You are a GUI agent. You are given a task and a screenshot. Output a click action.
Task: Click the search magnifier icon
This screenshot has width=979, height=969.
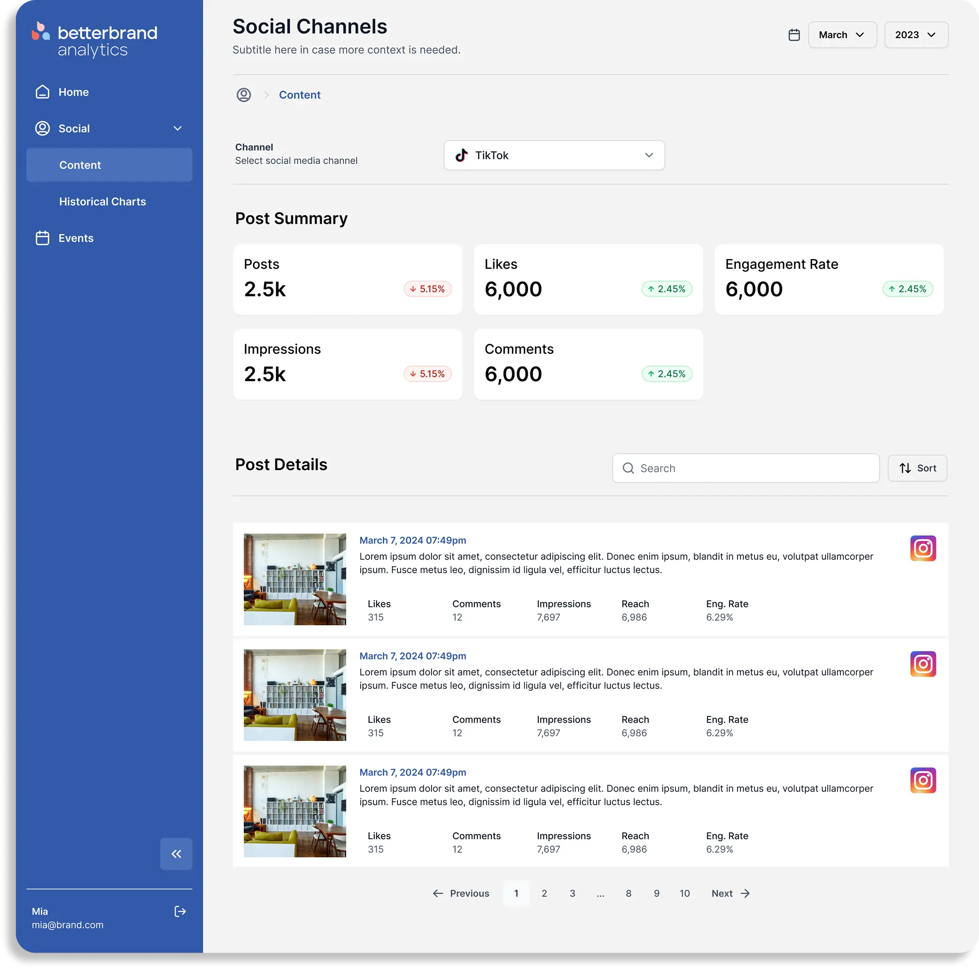(628, 468)
